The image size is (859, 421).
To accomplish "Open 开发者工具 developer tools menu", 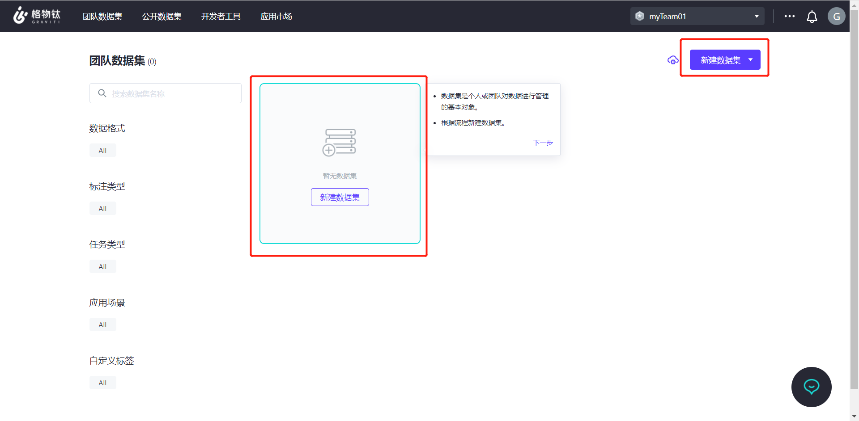I will tap(221, 17).
